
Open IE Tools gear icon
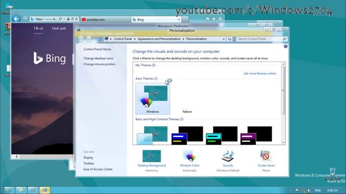point(220,19)
